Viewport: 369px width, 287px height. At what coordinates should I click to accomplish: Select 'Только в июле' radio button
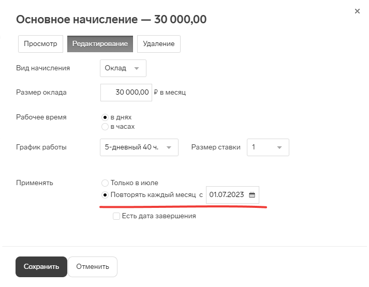click(105, 183)
